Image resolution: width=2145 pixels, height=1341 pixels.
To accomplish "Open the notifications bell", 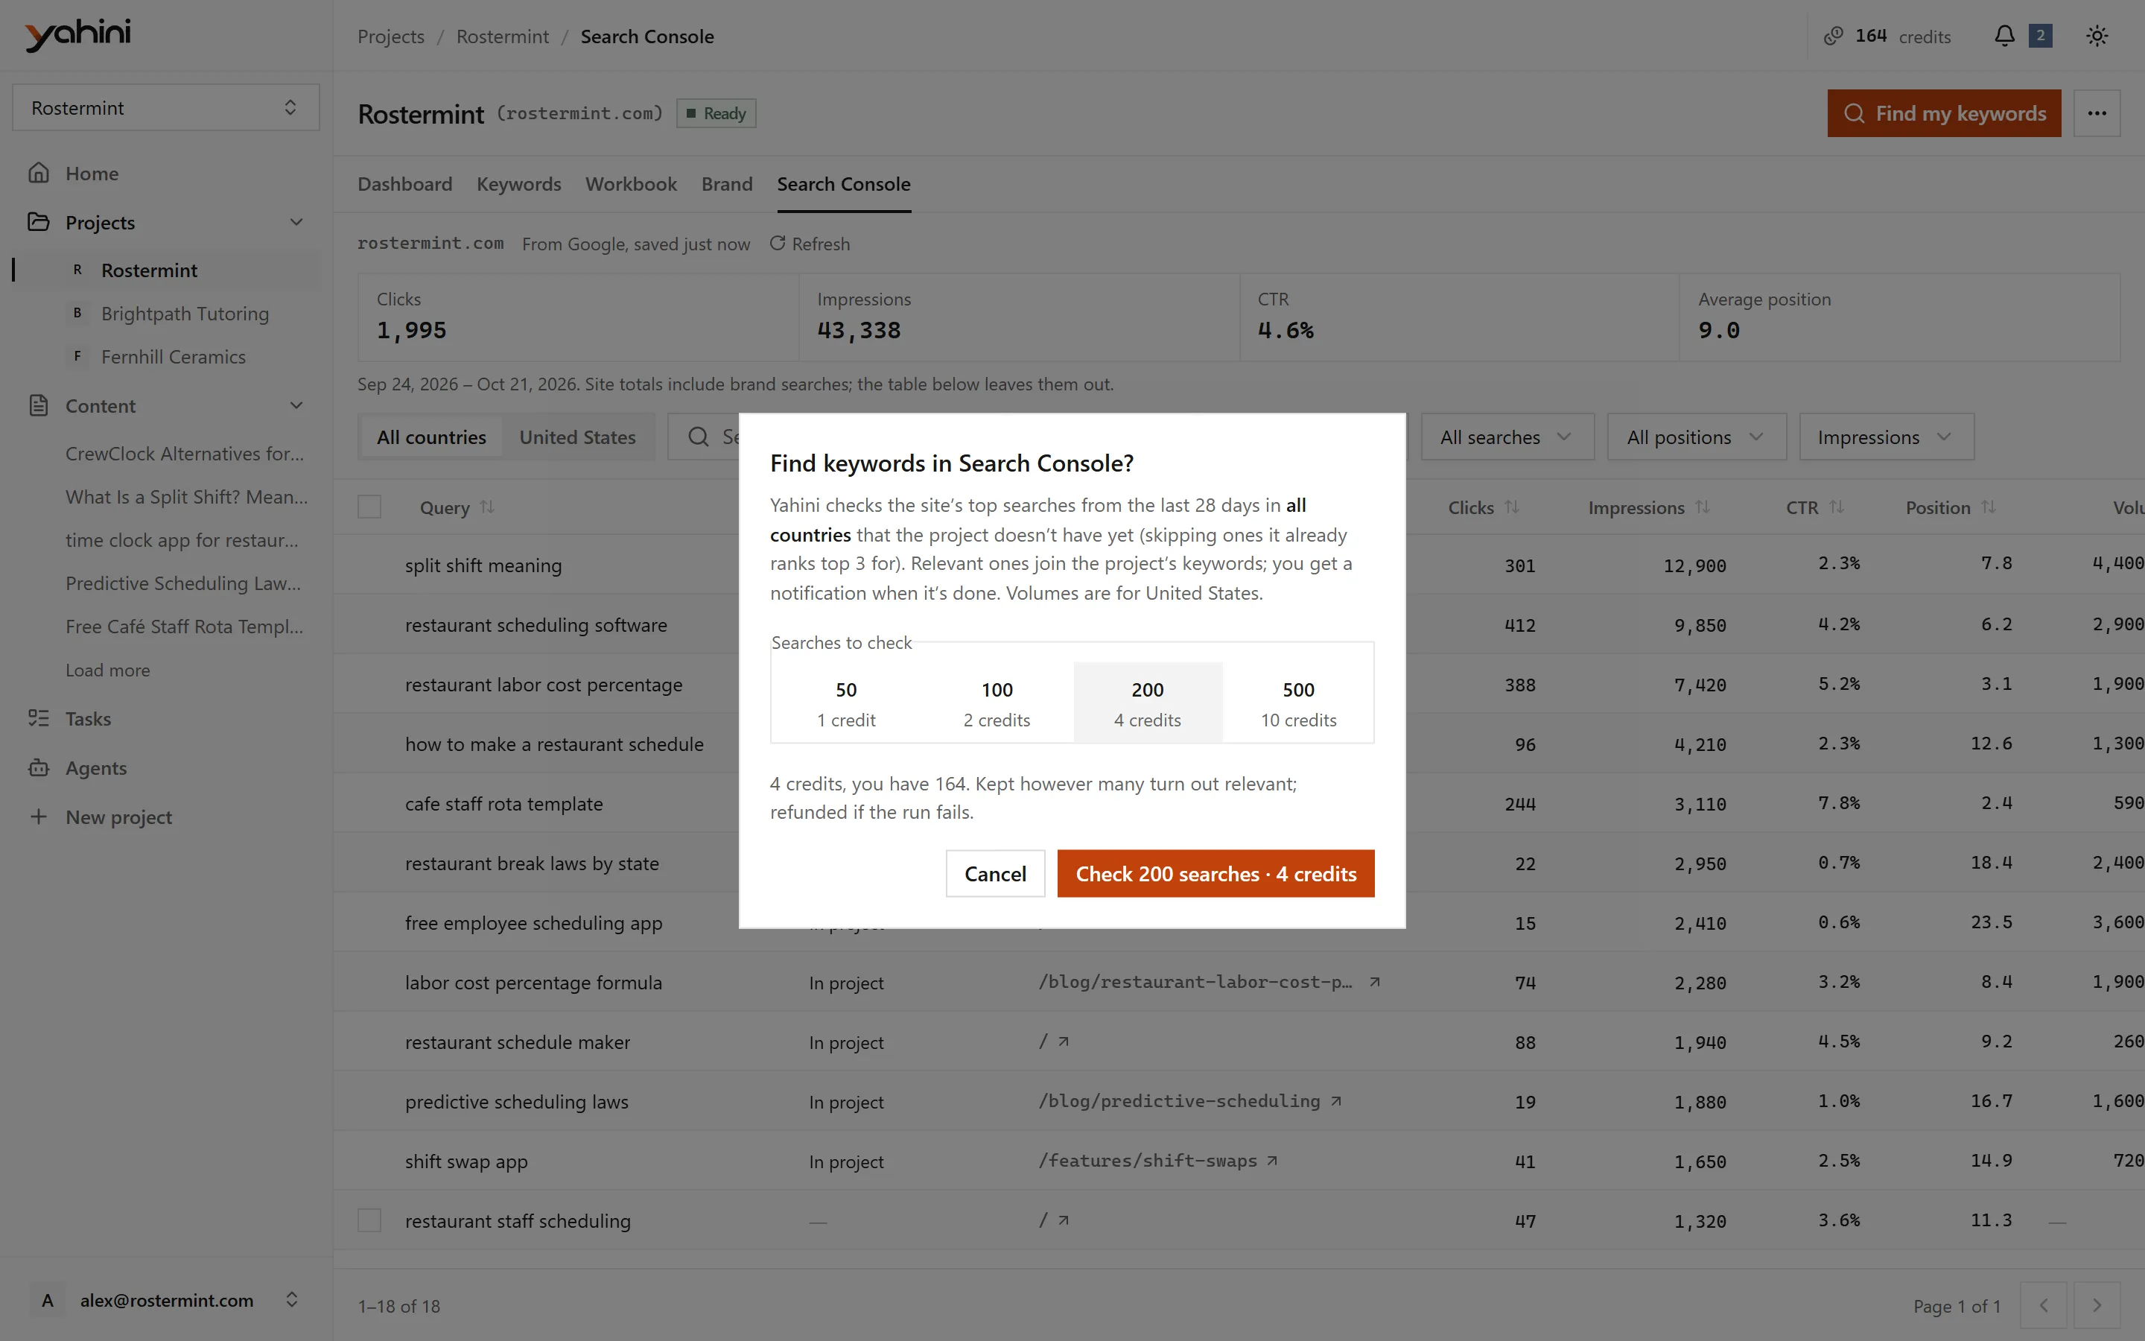I will 2004,37.
